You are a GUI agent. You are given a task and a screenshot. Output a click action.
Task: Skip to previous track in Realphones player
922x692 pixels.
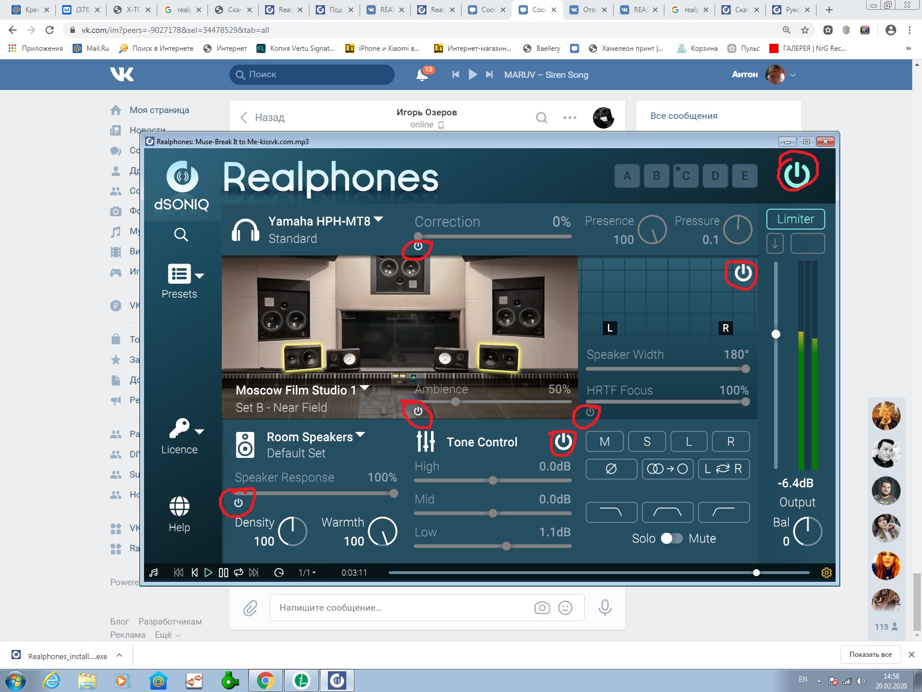click(x=179, y=573)
